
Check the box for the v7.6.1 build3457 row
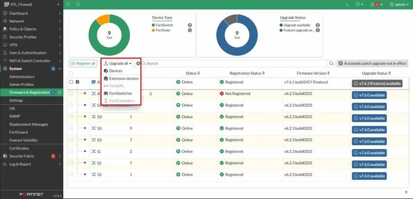pos(71,82)
